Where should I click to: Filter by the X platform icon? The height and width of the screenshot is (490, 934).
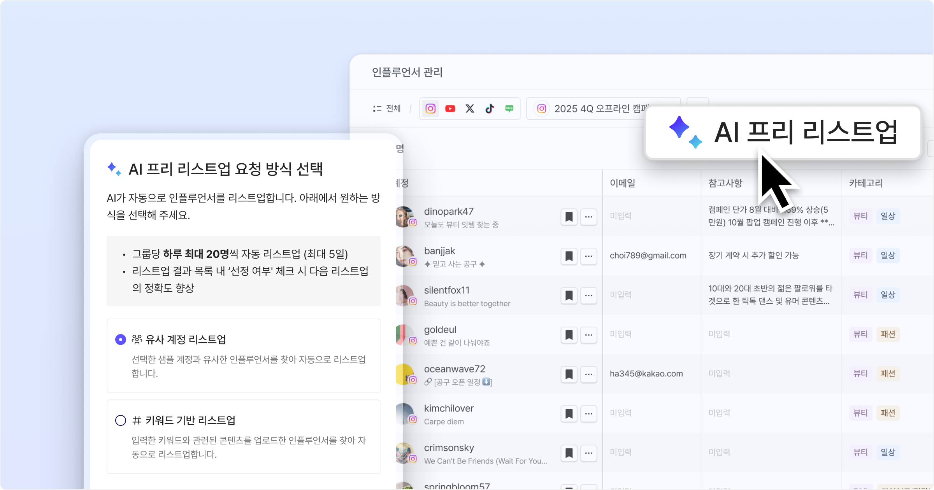[x=470, y=108]
